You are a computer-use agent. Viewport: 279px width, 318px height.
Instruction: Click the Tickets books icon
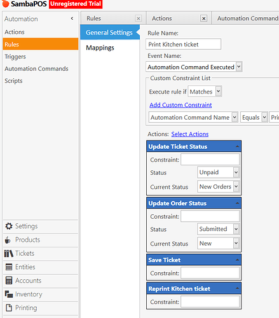[9, 253]
